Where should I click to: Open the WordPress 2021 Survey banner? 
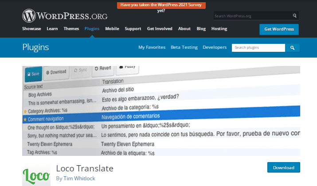[x=161, y=6]
